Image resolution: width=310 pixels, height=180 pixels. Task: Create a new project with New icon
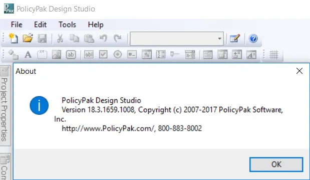[x=14, y=38]
